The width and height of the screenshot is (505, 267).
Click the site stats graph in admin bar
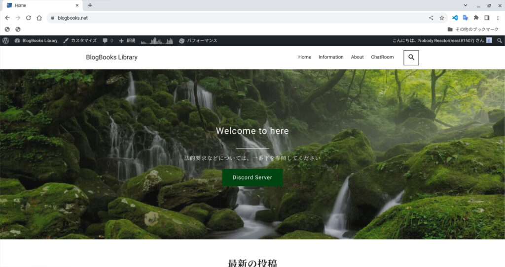[x=156, y=41]
